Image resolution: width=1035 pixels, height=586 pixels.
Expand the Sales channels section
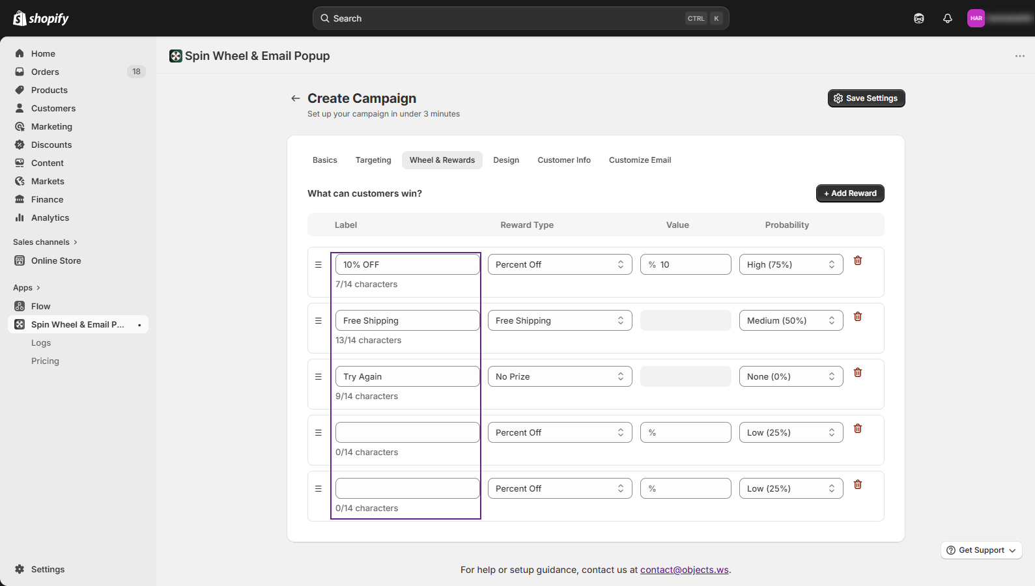(x=45, y=242)
